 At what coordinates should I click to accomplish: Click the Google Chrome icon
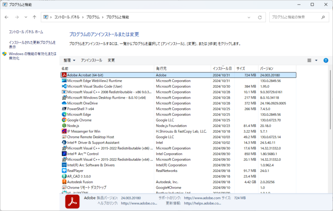[64, 120]
